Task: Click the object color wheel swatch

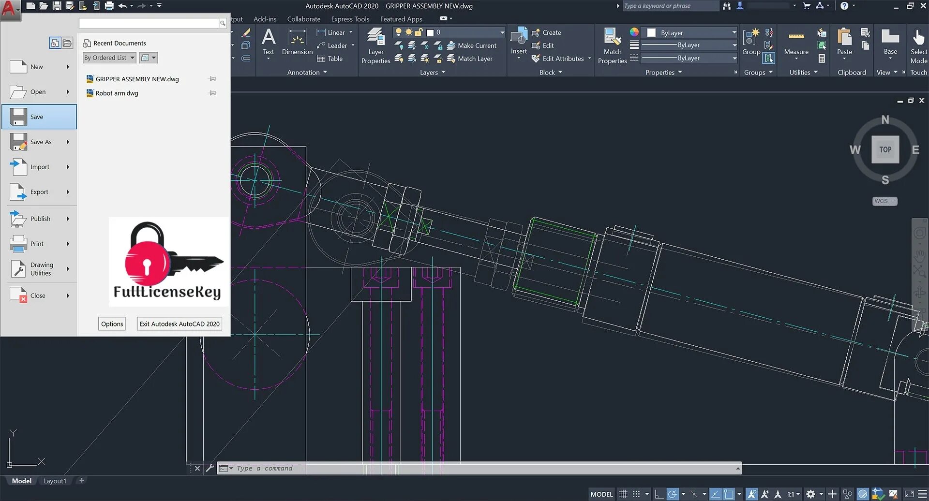Action: 634,32
